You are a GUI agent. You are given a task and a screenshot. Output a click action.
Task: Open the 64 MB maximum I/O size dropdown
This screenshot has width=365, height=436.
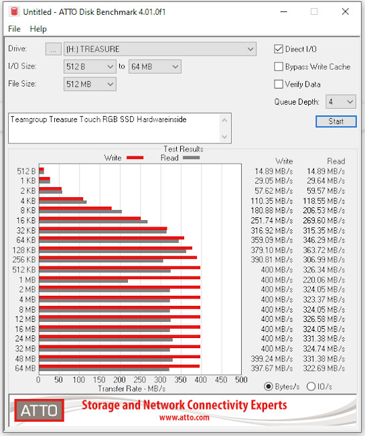155,66
